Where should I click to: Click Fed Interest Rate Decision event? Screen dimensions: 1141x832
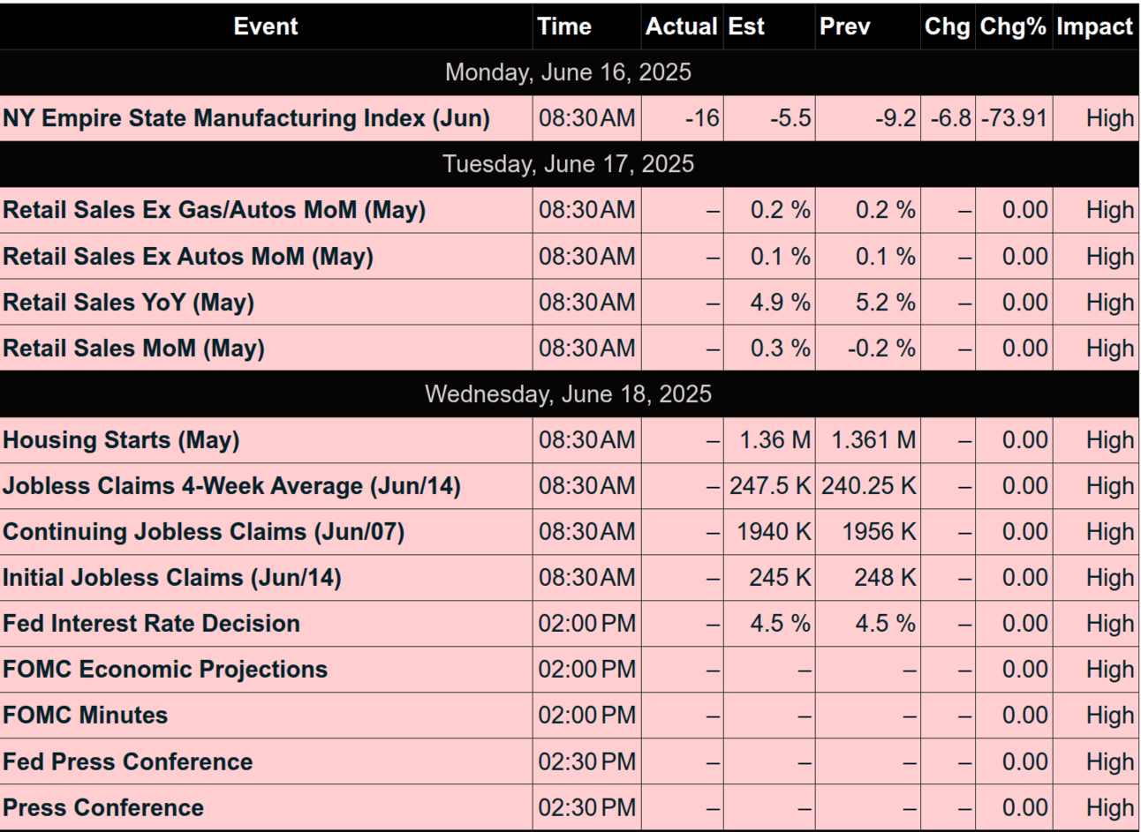click(x=152, y=623)
